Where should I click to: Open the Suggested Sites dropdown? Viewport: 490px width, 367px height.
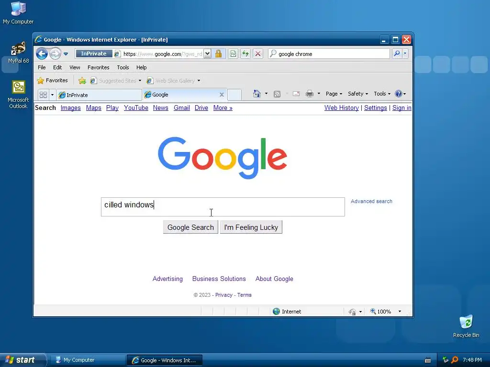pos(116,81)
